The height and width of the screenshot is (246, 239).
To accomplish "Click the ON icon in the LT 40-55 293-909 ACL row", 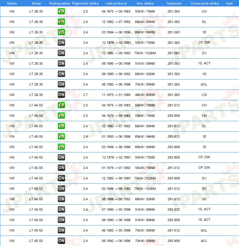I will click(61, 241).
